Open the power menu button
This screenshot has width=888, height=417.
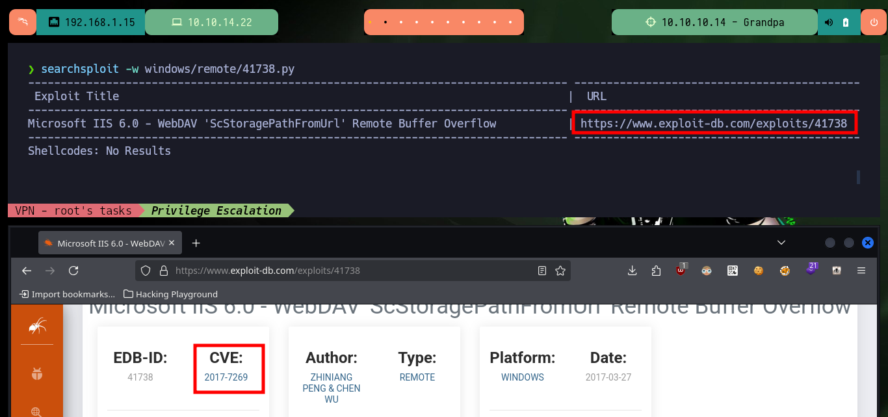(x=873, y=22)
